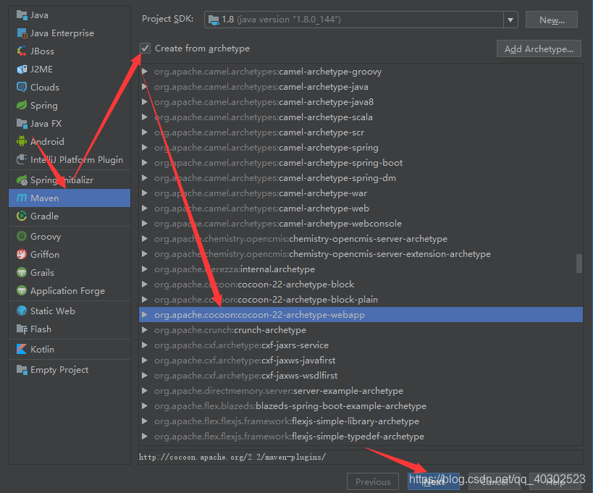Viewport: 593px width, 493px height.
Task: Select internal.archetype row
Action: tap(361, 269)
